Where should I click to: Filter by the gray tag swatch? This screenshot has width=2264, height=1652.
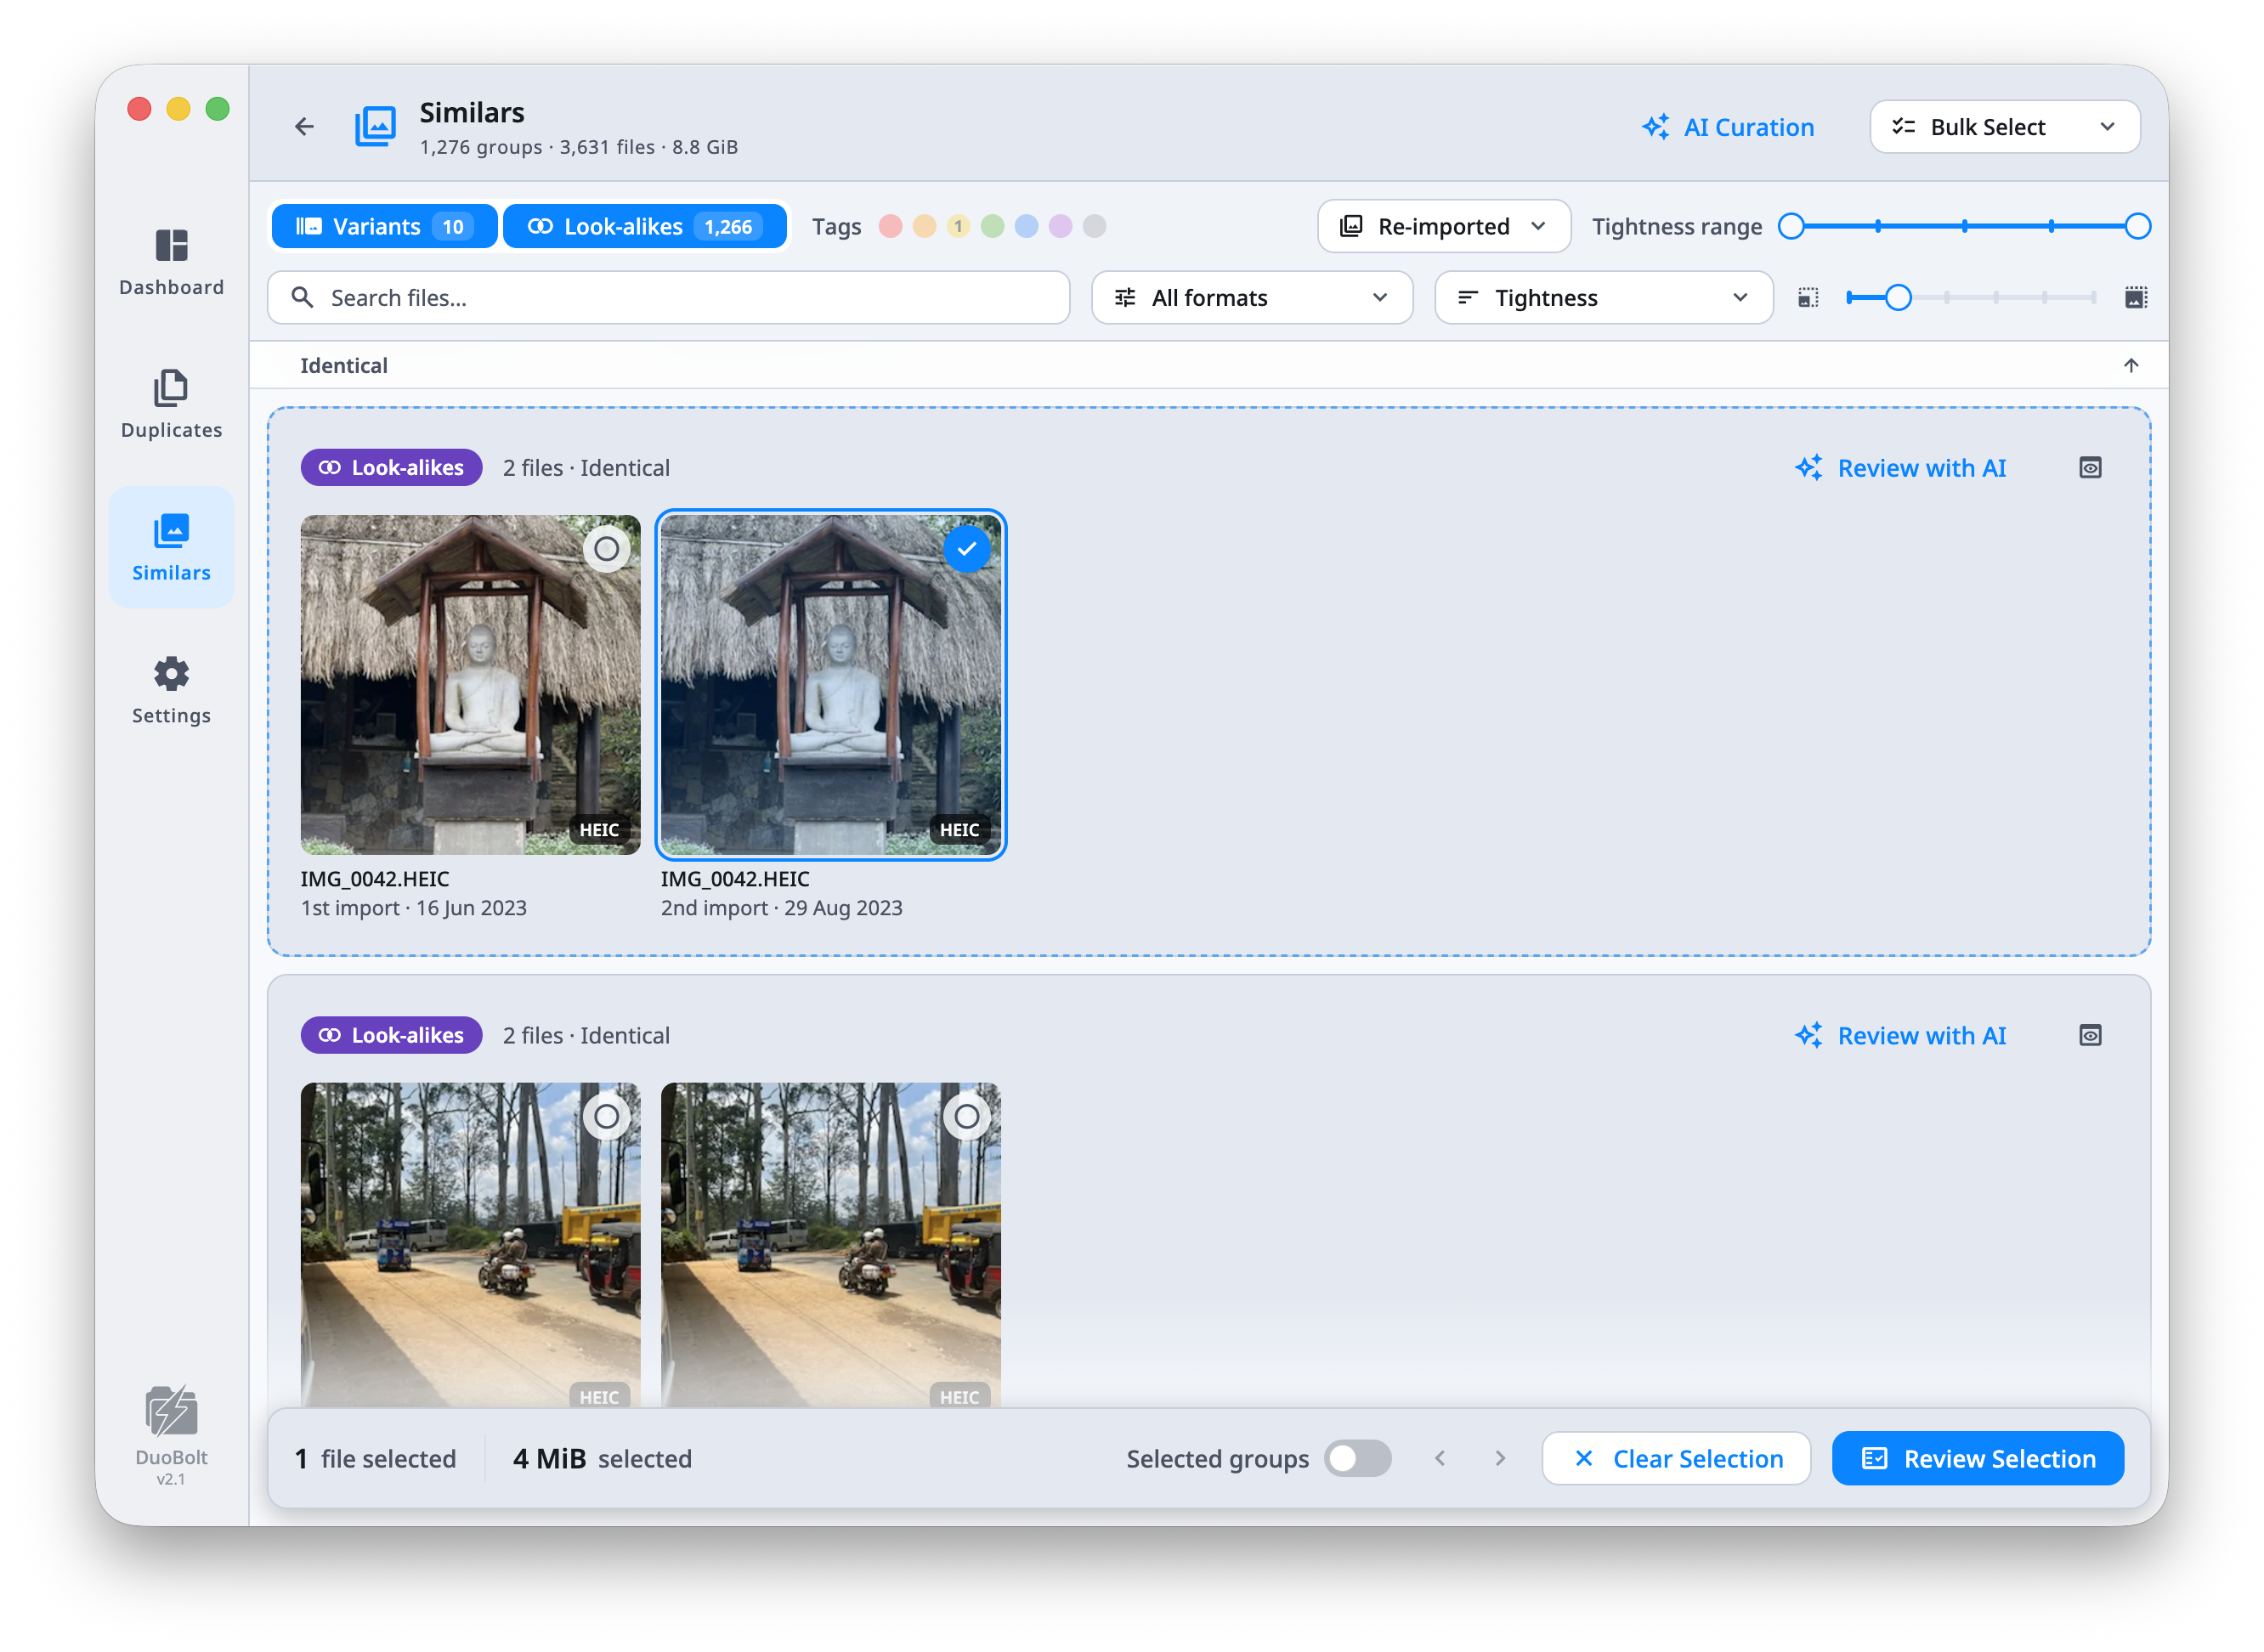point(1094,226)
